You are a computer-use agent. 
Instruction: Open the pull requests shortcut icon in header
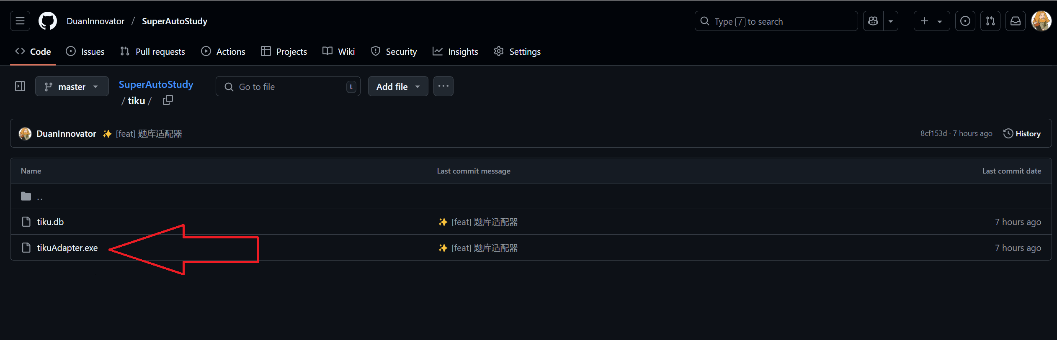990,21
